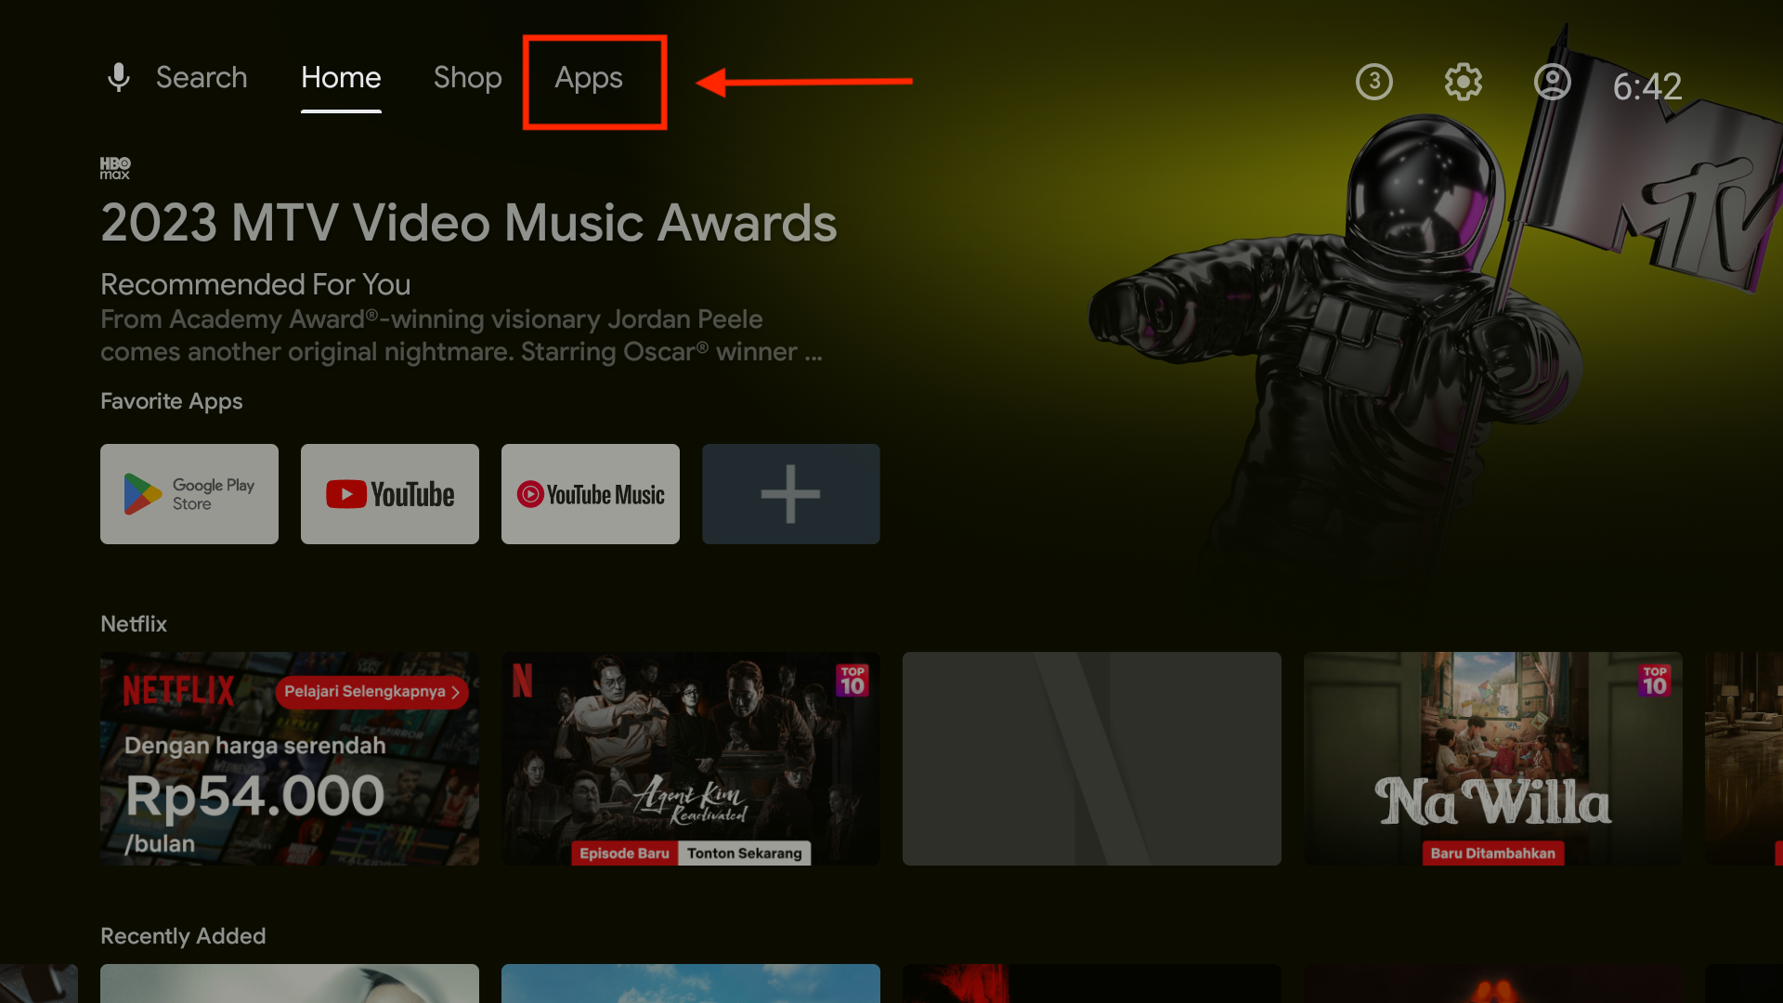This screenshot has height=1003, width=1783.
Task: Click the Baru Ditambahkan badge on Na Willa
Action: tap(1493, 853)
